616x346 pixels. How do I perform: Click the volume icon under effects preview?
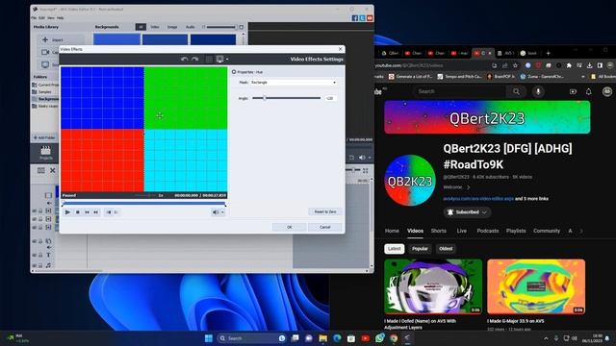[x=216, y=212]
